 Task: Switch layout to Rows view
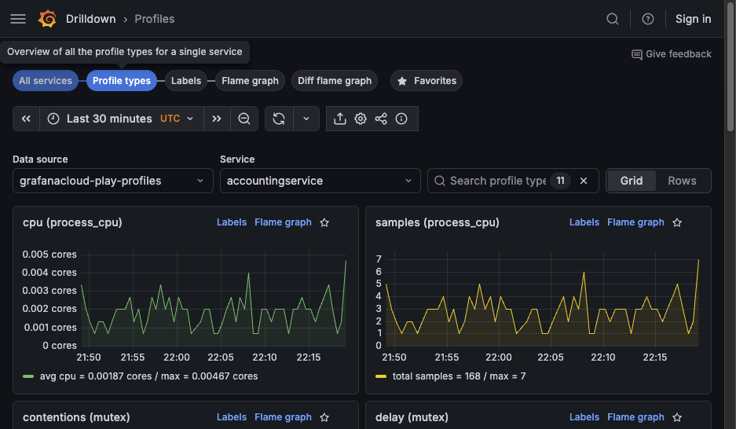(682, 181)
